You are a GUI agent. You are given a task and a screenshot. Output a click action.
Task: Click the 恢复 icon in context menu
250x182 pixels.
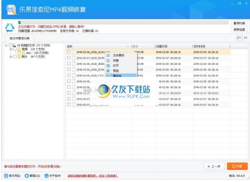click(x=109, y=60)
